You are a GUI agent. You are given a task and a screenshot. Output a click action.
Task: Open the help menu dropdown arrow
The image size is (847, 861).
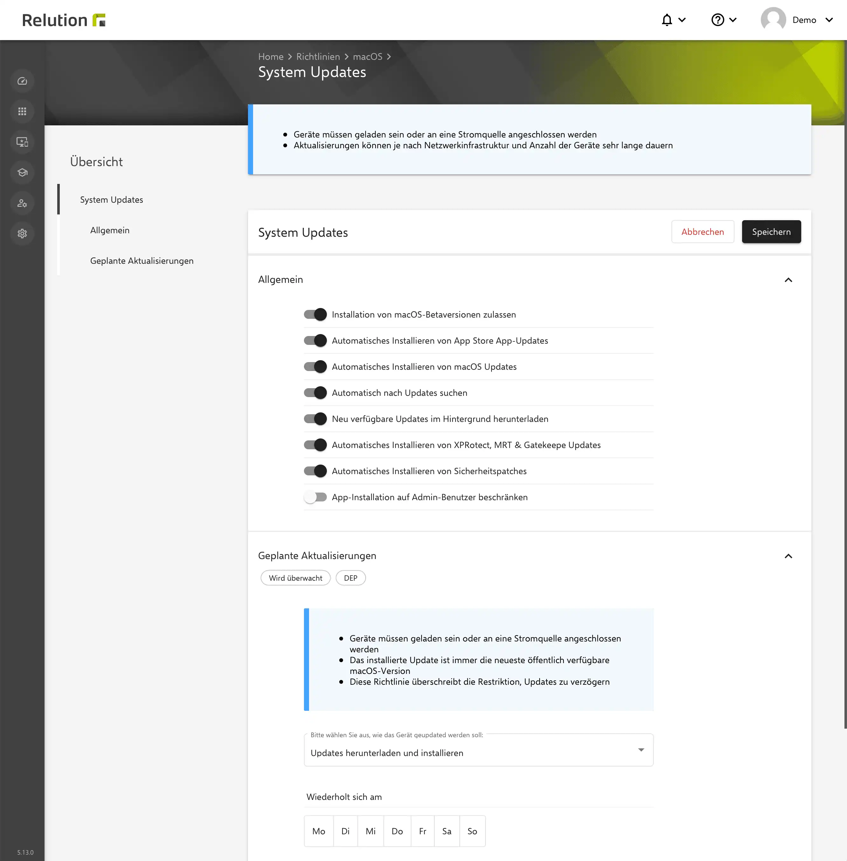pyautogui.click(x=733, y=20)
